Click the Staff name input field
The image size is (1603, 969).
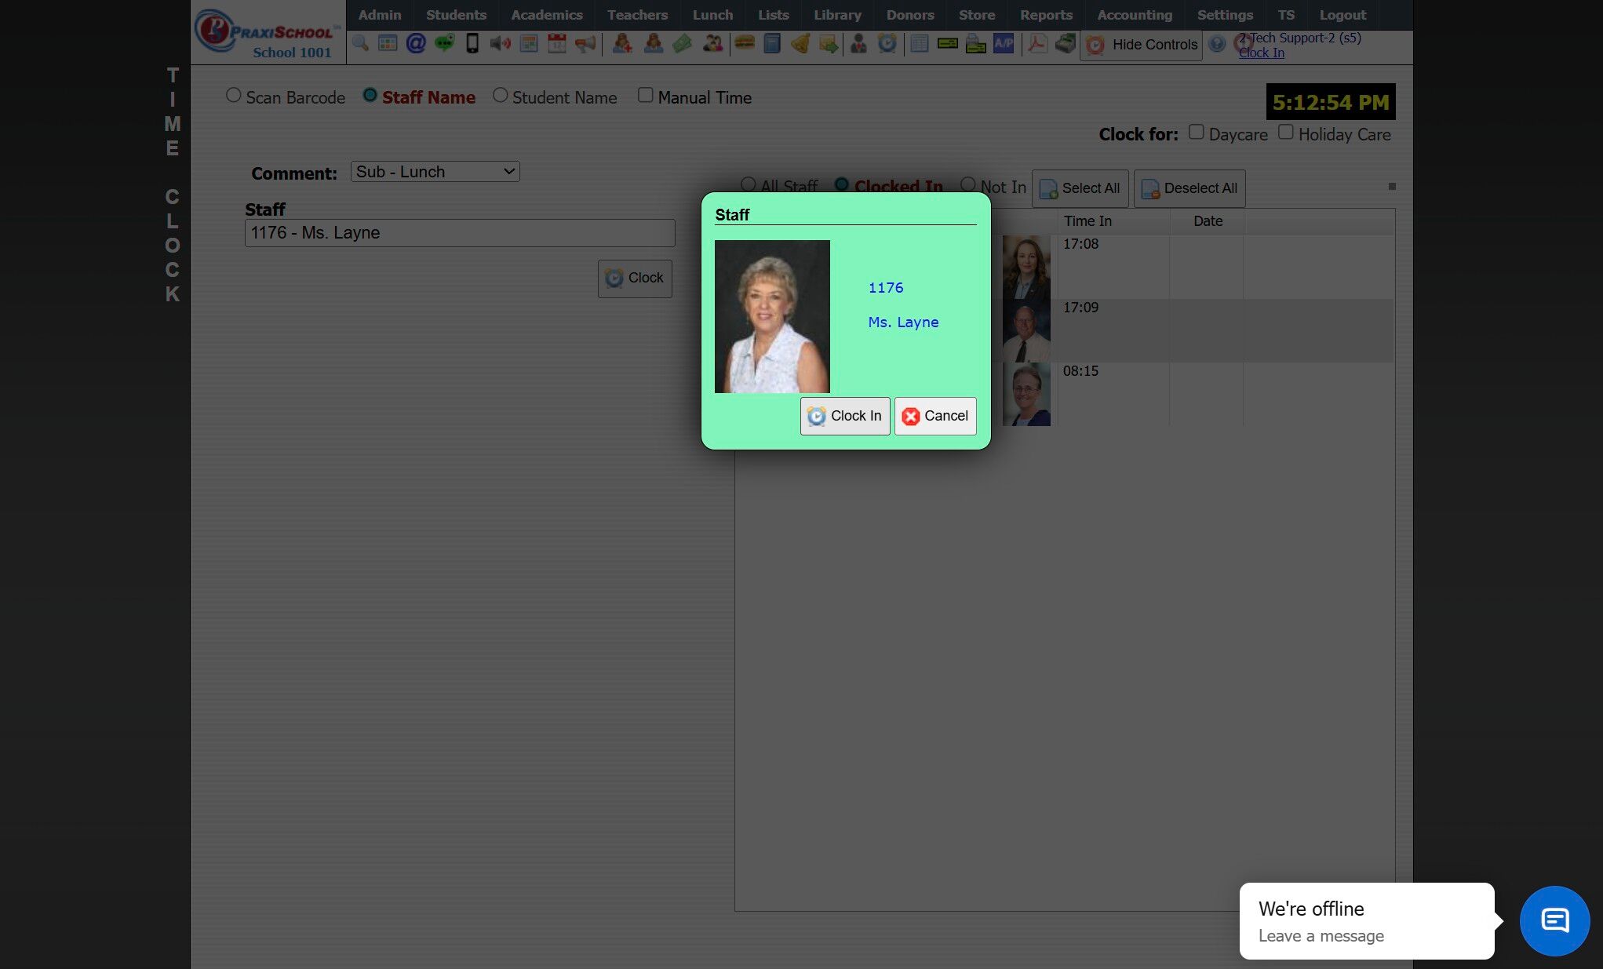460,233
